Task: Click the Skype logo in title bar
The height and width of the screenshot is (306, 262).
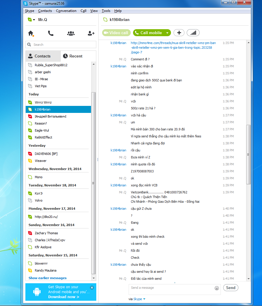Action: coord(25,3)
